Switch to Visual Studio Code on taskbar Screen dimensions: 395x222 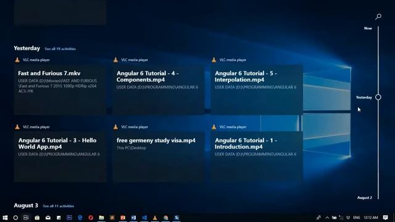(144, 218)
